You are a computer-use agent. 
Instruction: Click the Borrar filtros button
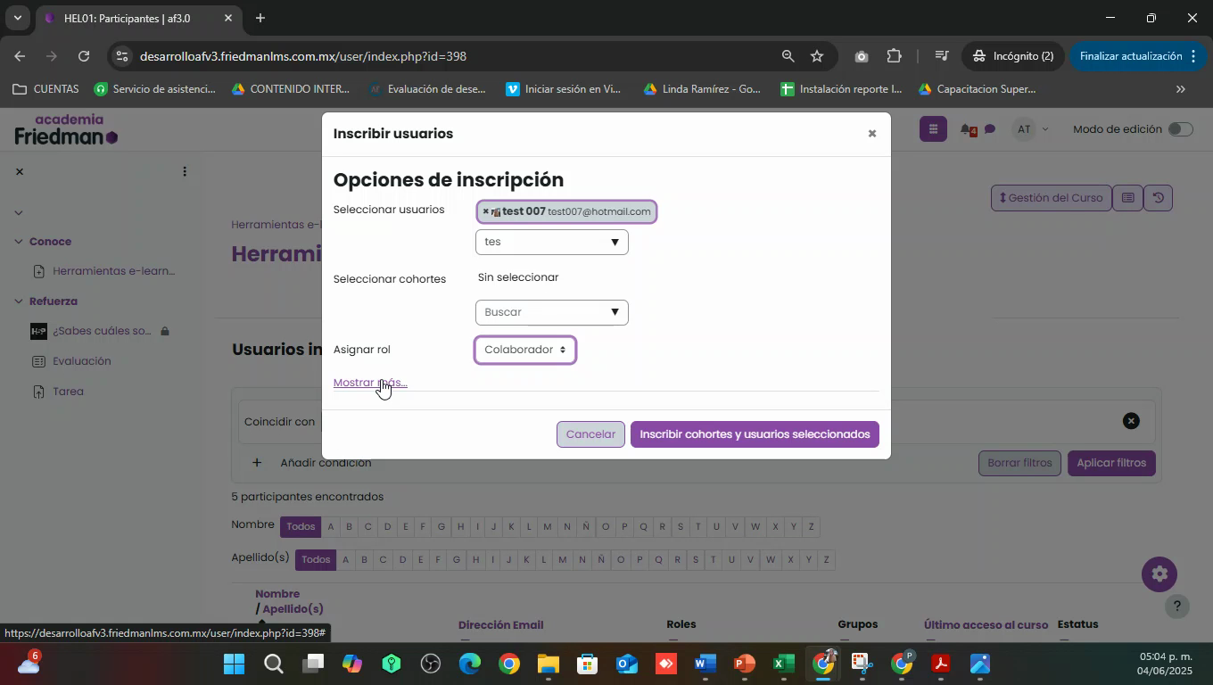pos(1019,463)
